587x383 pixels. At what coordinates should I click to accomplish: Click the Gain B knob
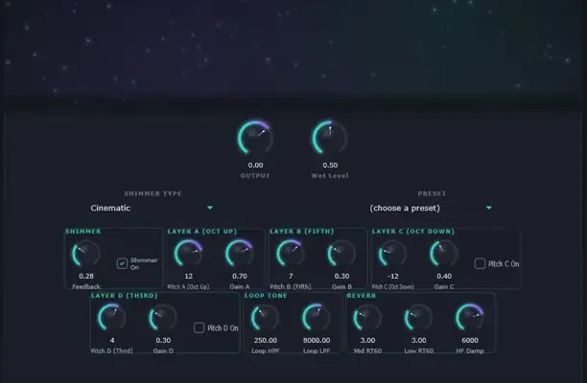(x=341, y=254)
